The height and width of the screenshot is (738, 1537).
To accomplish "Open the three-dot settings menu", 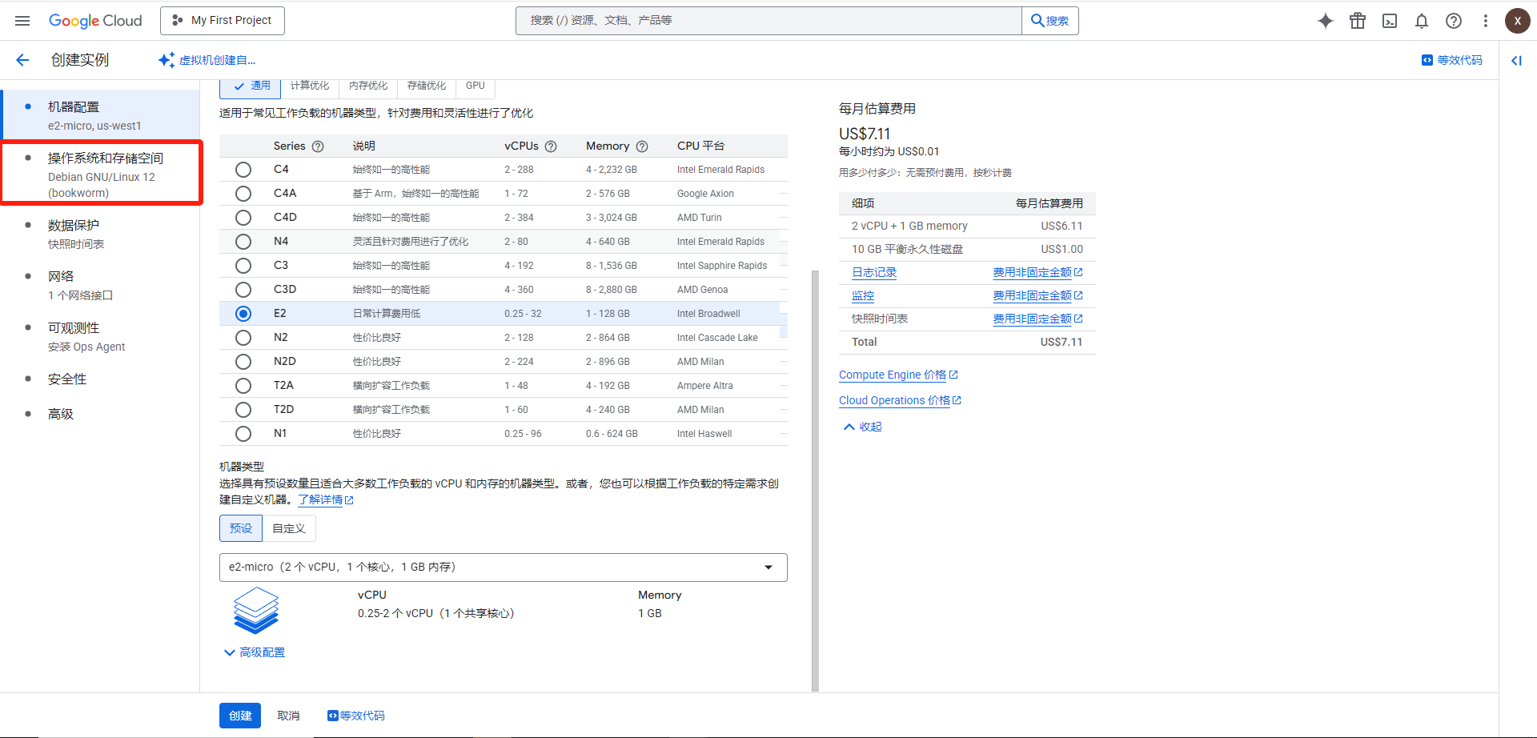I will point(1486,21).
